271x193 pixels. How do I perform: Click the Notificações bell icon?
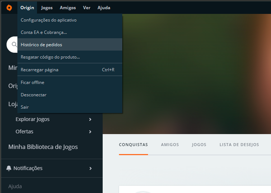coord(9,168)
